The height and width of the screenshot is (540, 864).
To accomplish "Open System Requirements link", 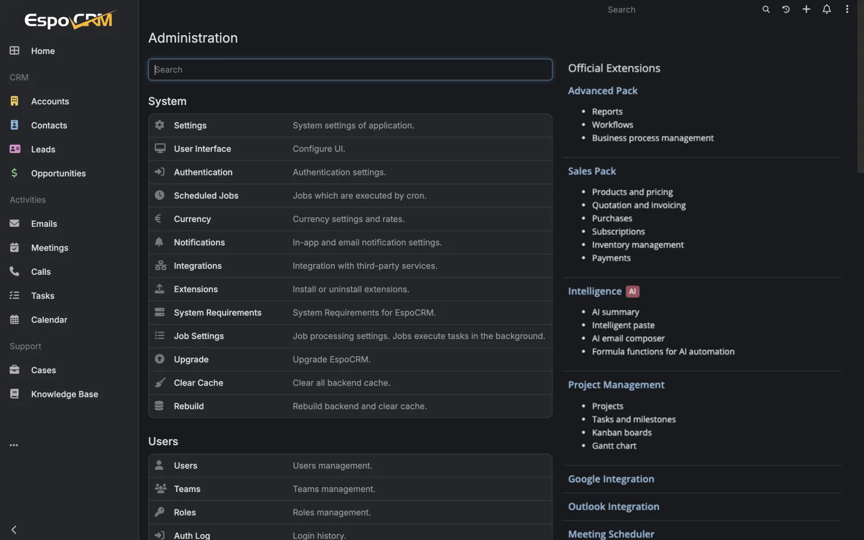I will (218, 313).
